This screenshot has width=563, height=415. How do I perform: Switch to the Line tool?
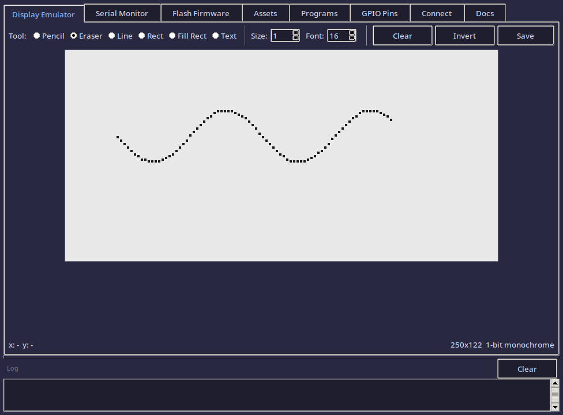(x=111, y=35)
